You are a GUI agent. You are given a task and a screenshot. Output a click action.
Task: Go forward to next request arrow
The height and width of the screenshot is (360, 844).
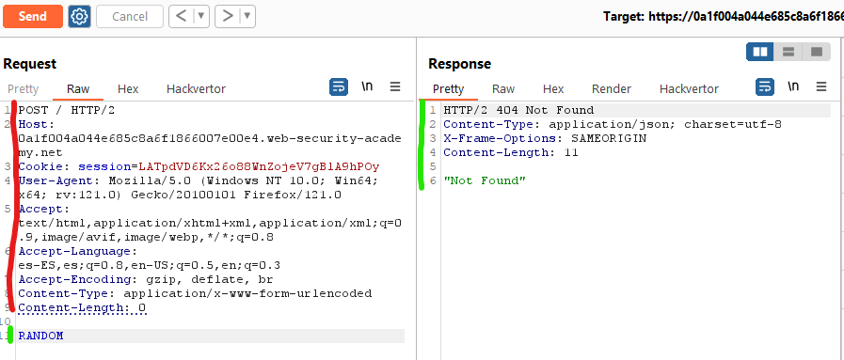pyautogui.click(x=229, y=17)
